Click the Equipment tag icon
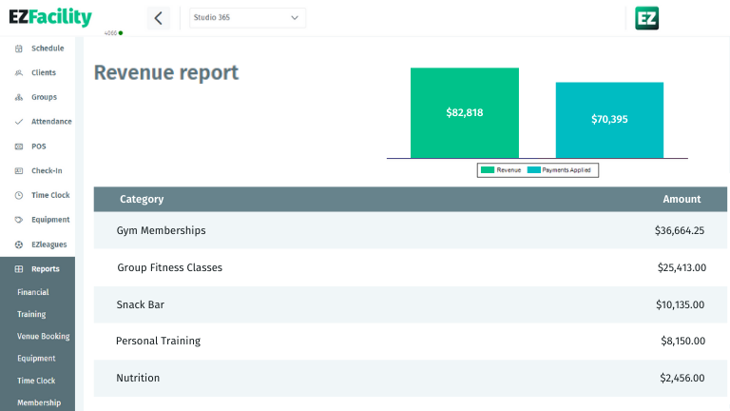This screenshot has height=411, width=730. [19, 220]
